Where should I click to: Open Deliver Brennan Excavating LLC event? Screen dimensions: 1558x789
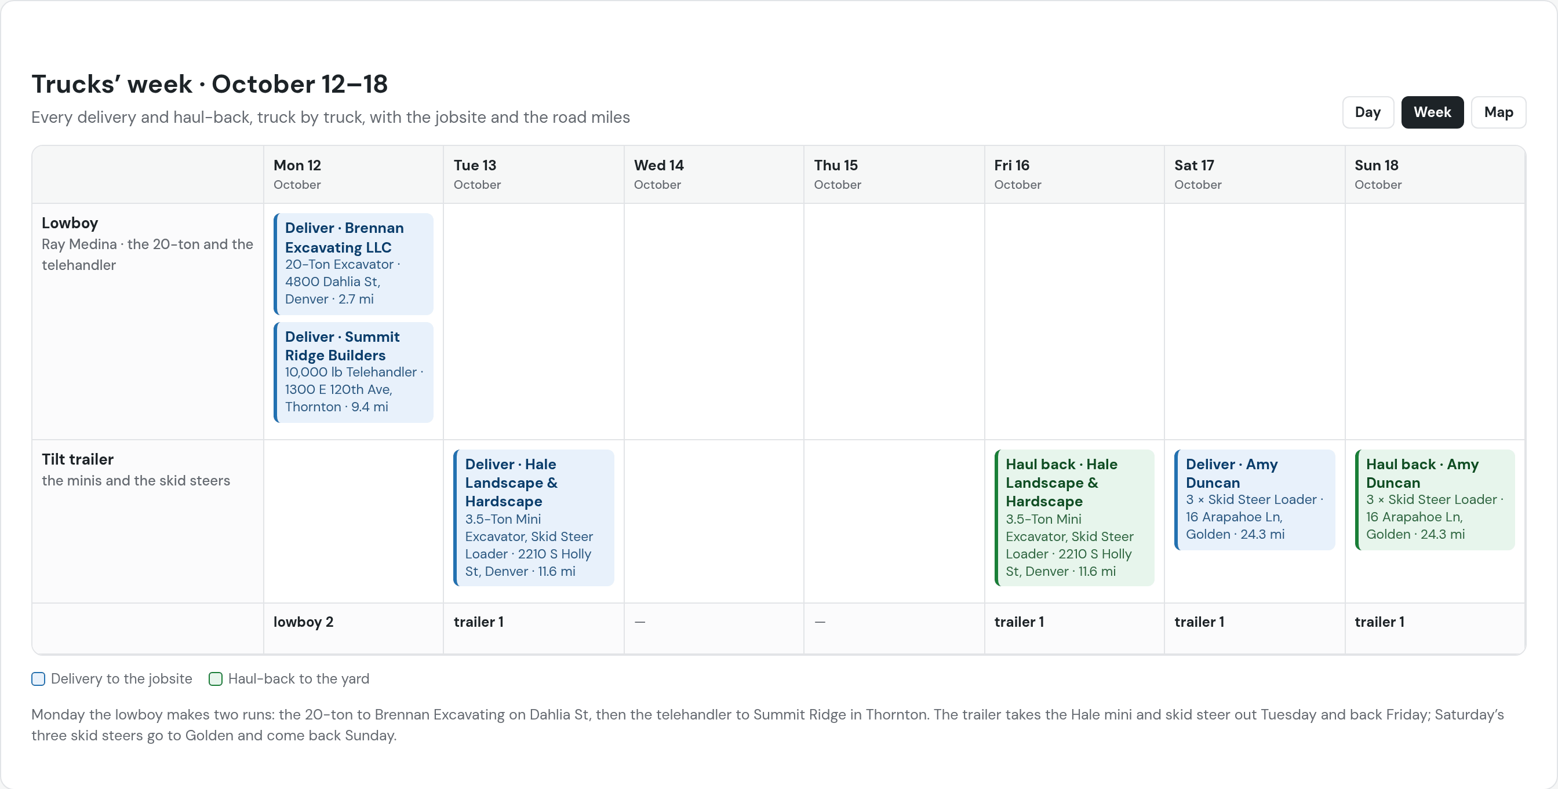point(353,264)
